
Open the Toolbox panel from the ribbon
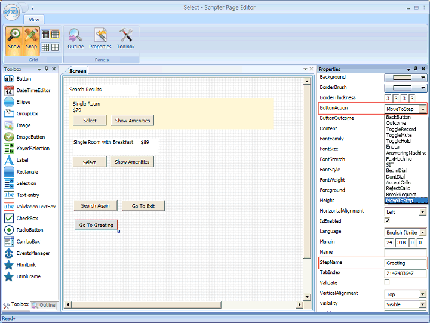coord(125,39)
